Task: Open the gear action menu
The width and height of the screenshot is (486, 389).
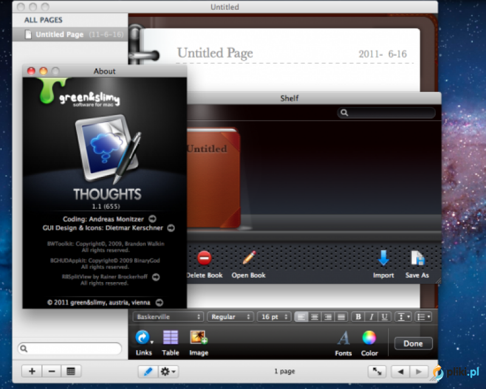Action: (x=168, y=371)
